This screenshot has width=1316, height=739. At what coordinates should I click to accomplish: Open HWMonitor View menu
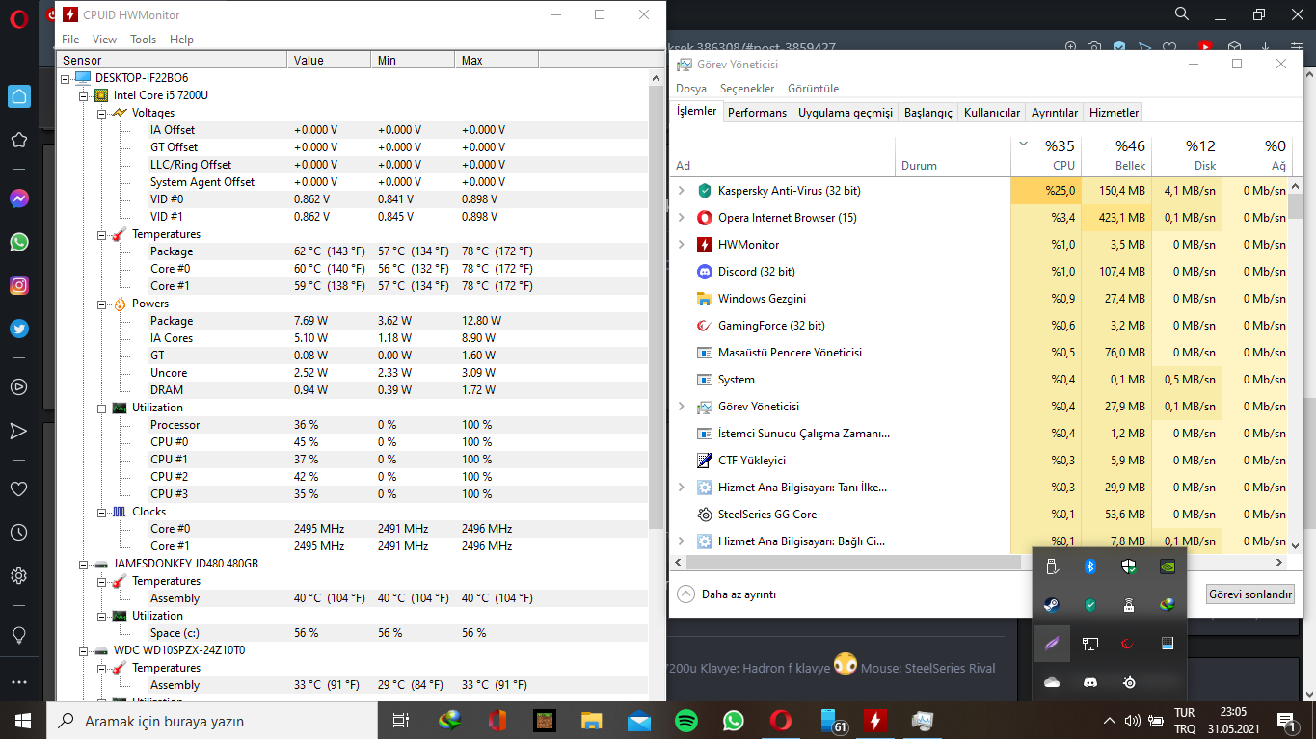click(104, 40)
